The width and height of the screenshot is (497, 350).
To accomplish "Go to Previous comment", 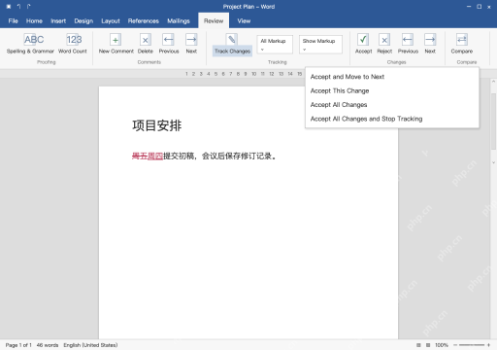I will (169, 44).
